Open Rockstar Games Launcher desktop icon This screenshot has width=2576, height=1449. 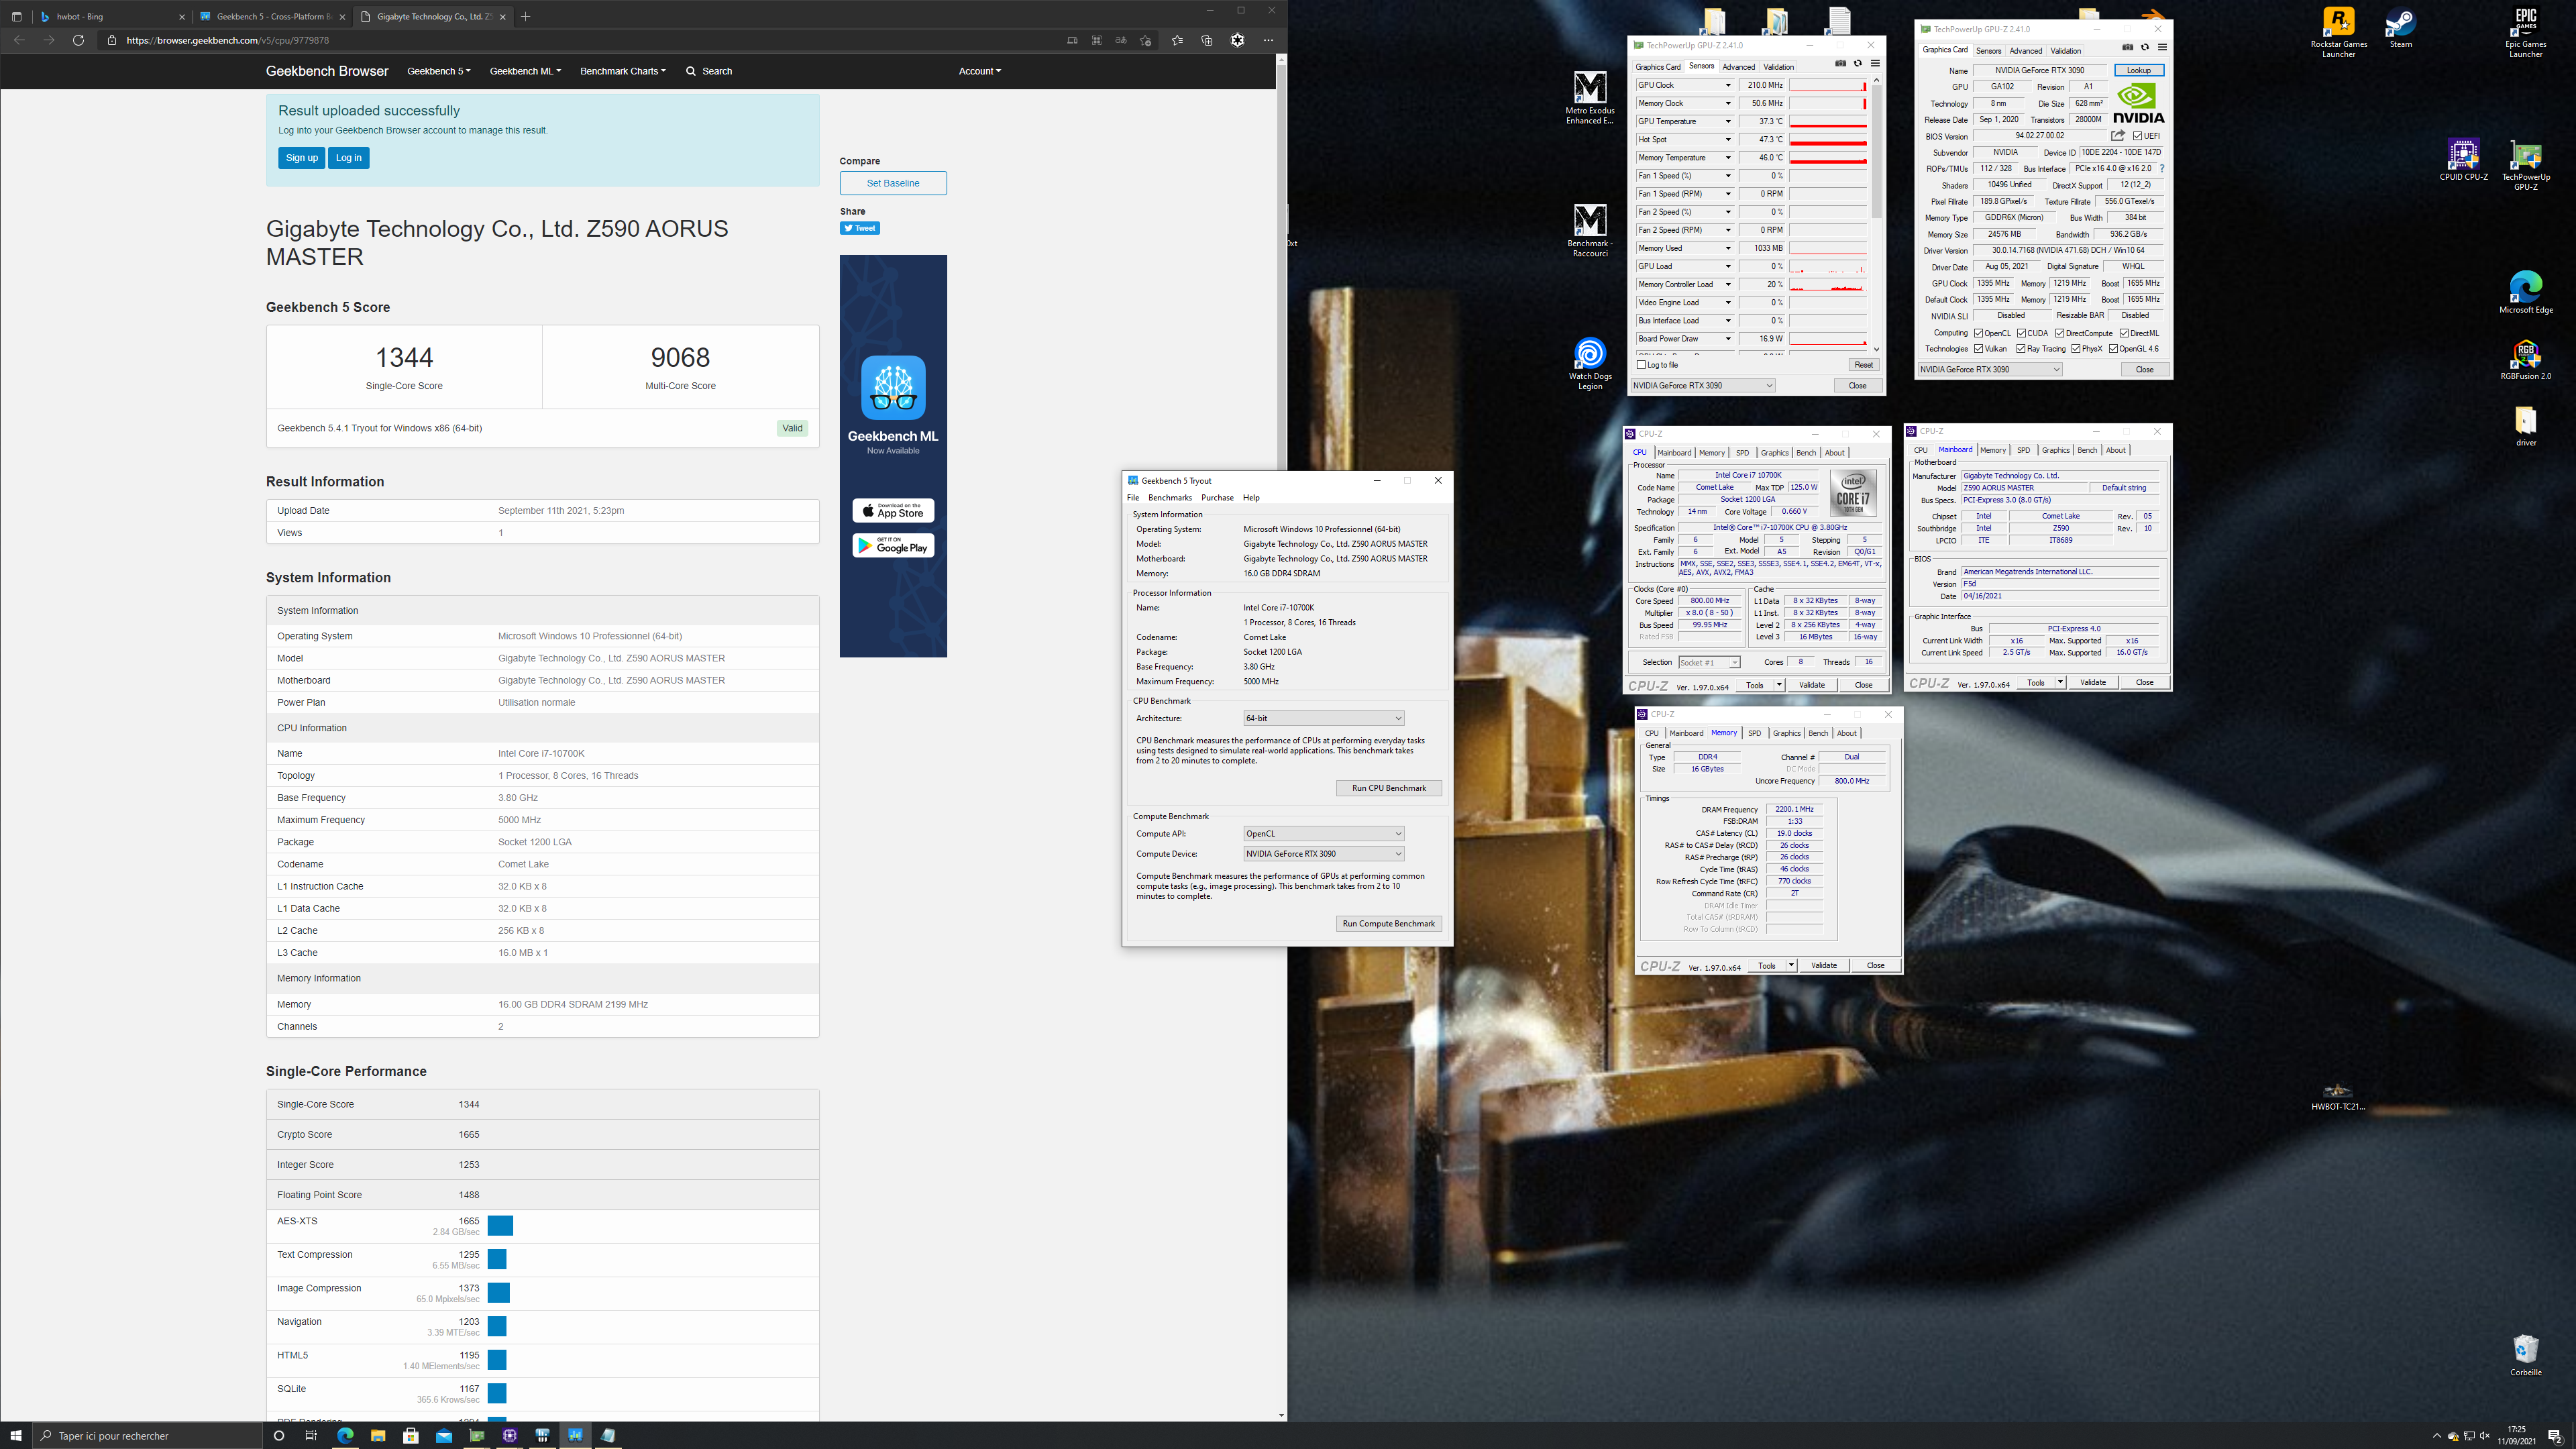[2338, 32]
